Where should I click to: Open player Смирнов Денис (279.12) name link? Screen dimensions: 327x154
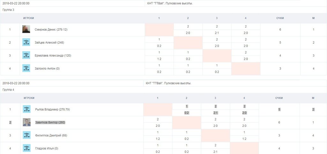(x=51, y=30)
